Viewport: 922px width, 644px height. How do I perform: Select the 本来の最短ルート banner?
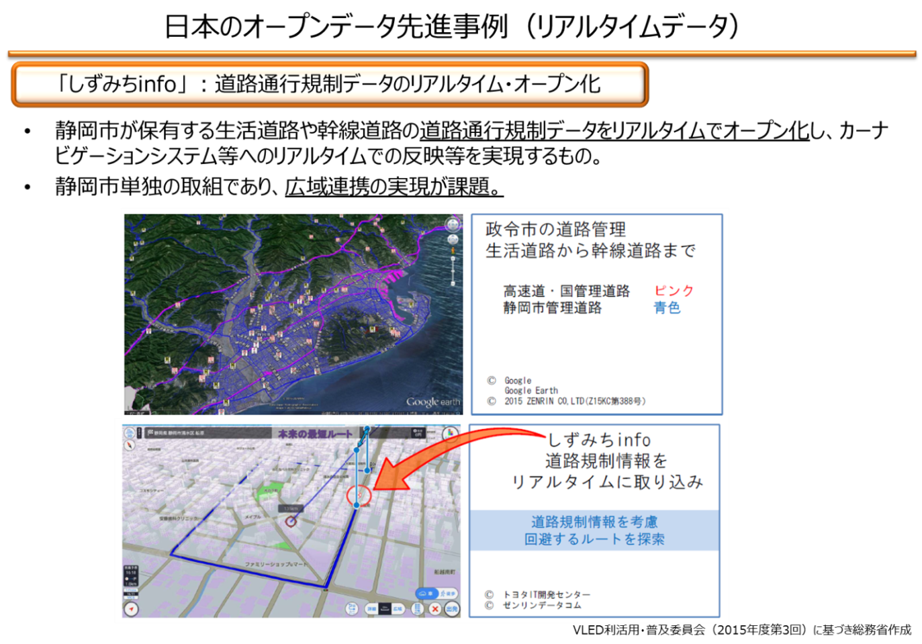coord(314,434)
